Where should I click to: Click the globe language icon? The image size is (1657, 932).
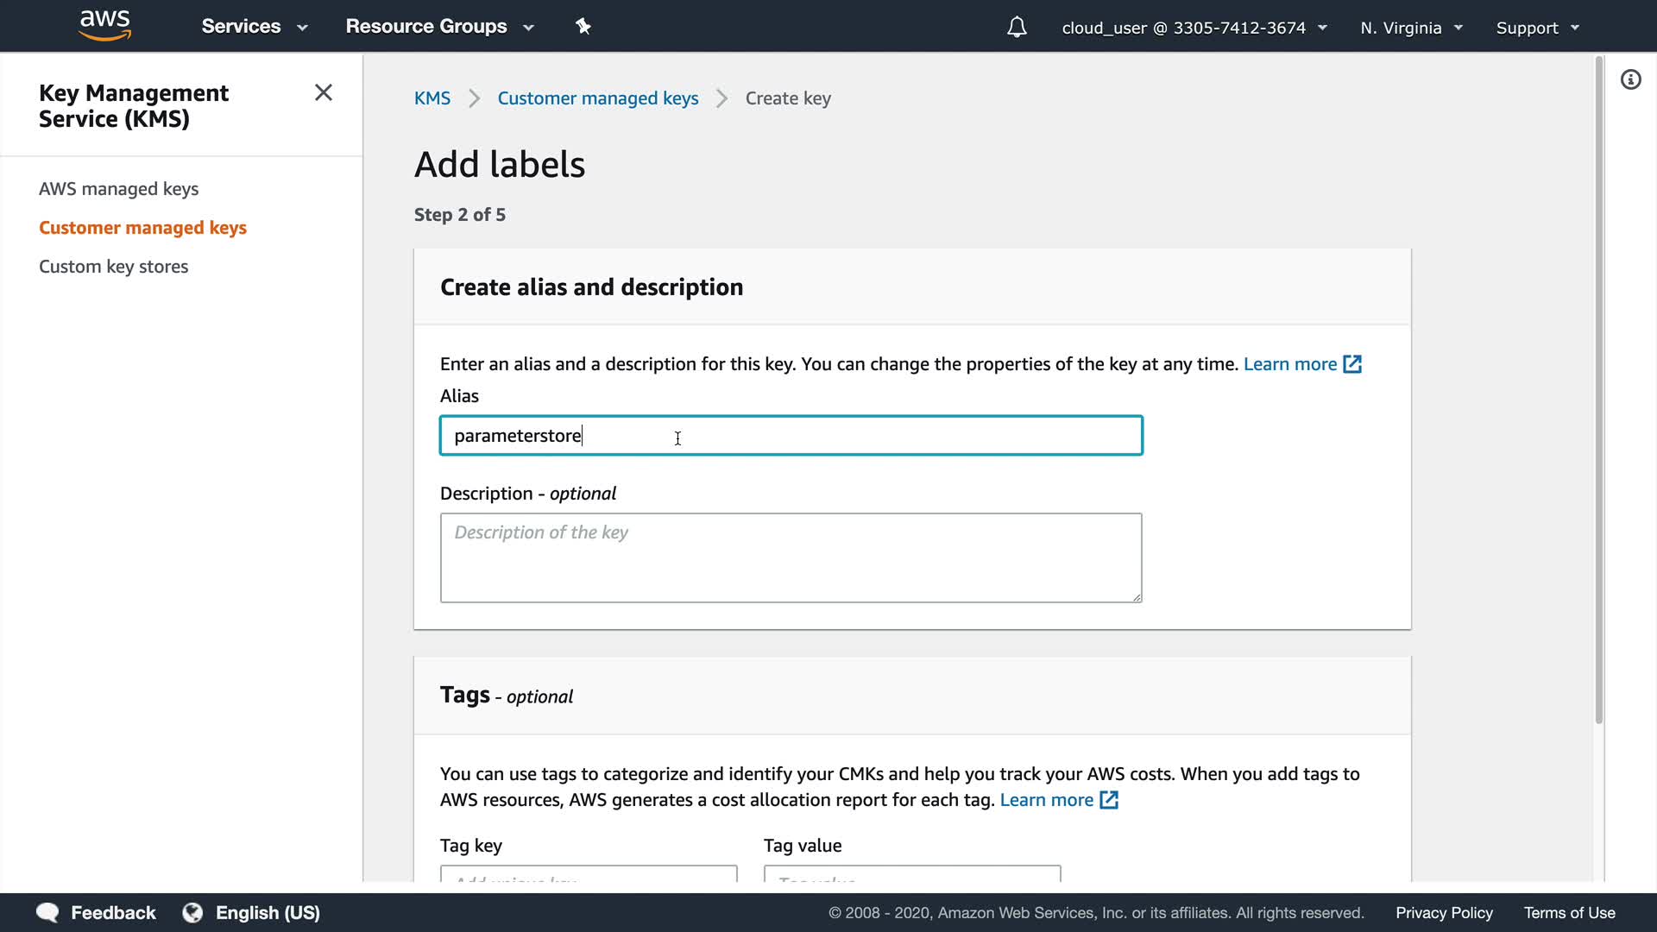click(192, 912)
